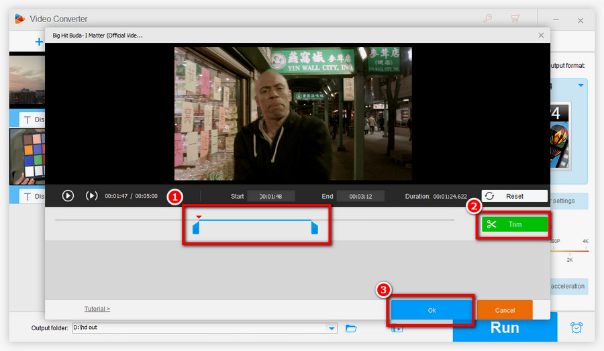Expand the output format dropdown arrow
Image resolution: width=604 pixels, height=351 pixels.
point(581,85)
